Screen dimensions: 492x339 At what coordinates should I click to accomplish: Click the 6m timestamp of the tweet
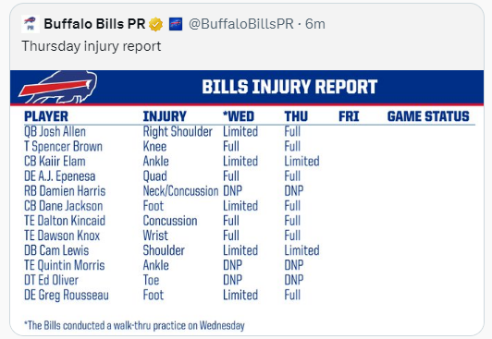tap(315, 24)
